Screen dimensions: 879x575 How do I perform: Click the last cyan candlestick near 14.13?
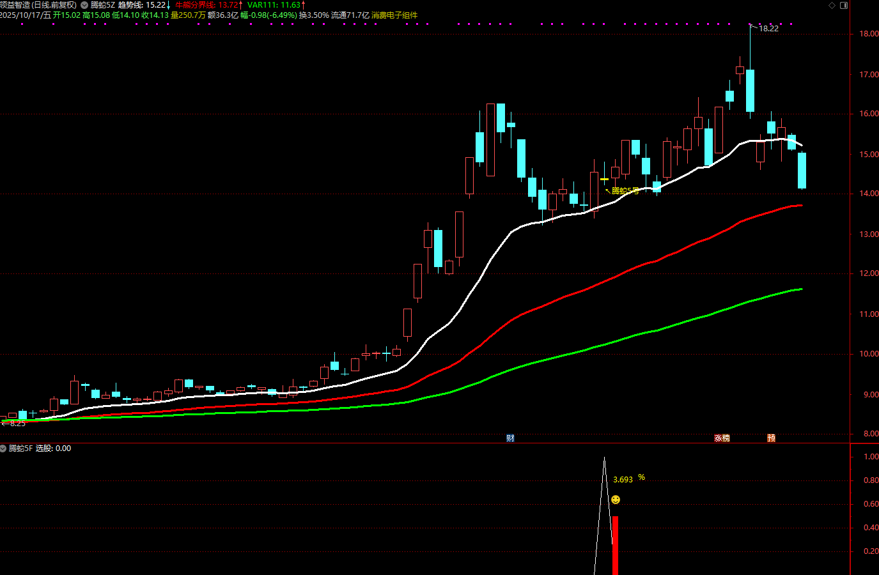tap(802, 171)
